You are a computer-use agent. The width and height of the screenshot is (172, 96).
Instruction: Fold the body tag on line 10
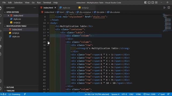point(48,23)
